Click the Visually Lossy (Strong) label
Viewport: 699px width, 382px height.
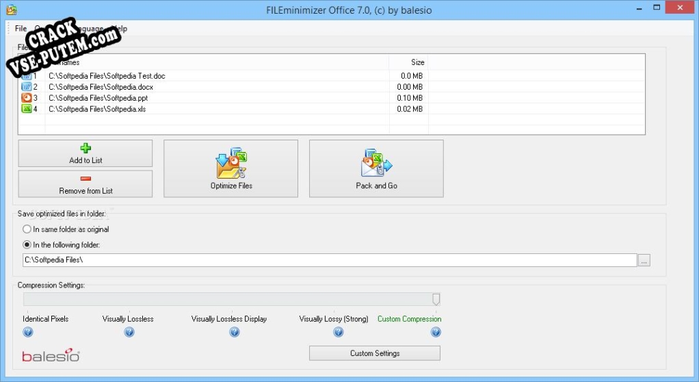[x=334, y=319]
